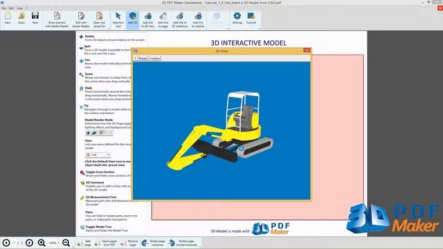The height and width of the screenshot is (249, 443).
Task: Rotate page clockwise
Action: [x=154, y=243]
